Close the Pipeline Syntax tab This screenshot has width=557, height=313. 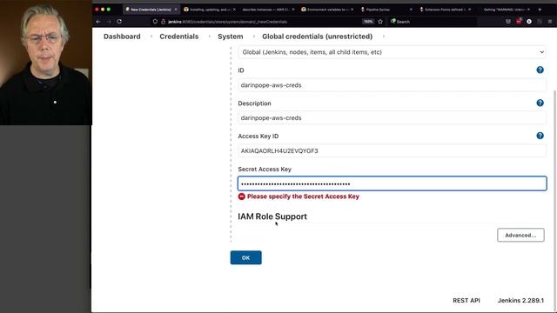(411, 10)
